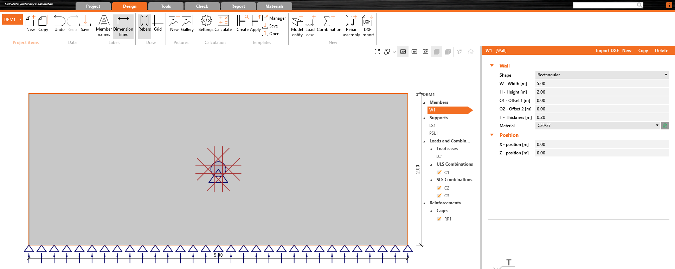Image resolution: width=675 pixels, height=269 pixels.
Task: Switch to the Materials tab
Action: coord(274,6)
